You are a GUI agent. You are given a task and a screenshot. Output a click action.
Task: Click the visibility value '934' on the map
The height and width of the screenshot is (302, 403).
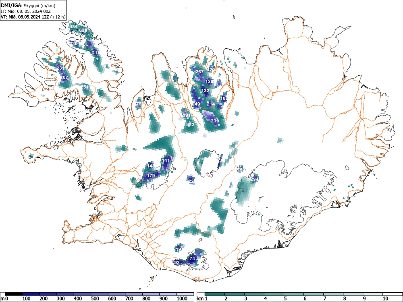73,27
